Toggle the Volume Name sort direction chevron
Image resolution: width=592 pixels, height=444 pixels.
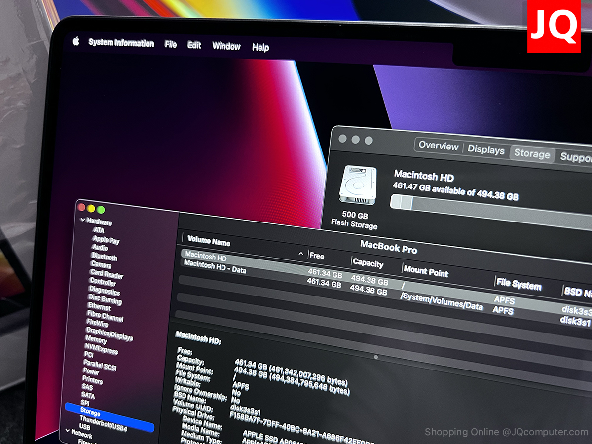coord(301,255)
